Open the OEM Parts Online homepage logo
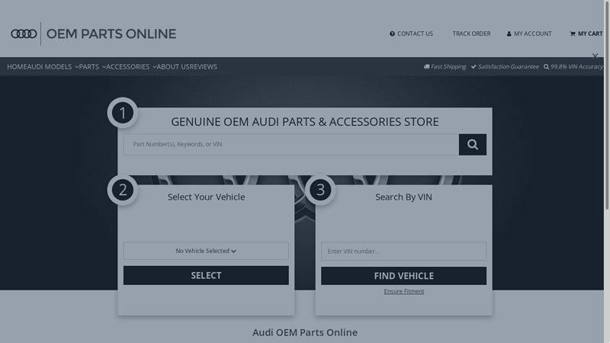Image resolution: width=610 pixels, height=343 pixels. point(93,34)
